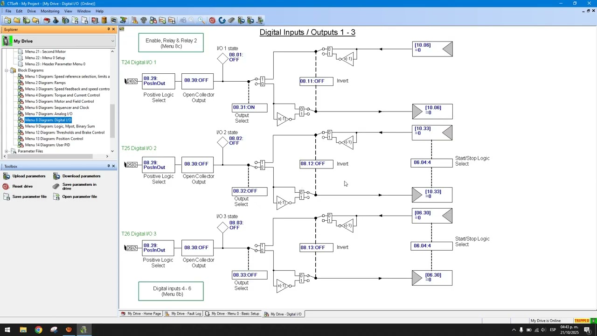Click Explorer tree horizontal scroll right arrow
The height and width of the screenshot is (336, 597).
[x=107, y=157]
